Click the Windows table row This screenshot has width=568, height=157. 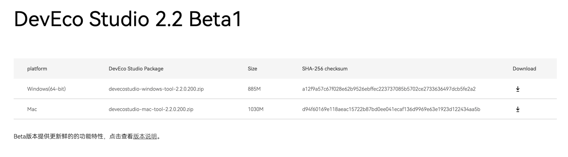tap(285, 89)
